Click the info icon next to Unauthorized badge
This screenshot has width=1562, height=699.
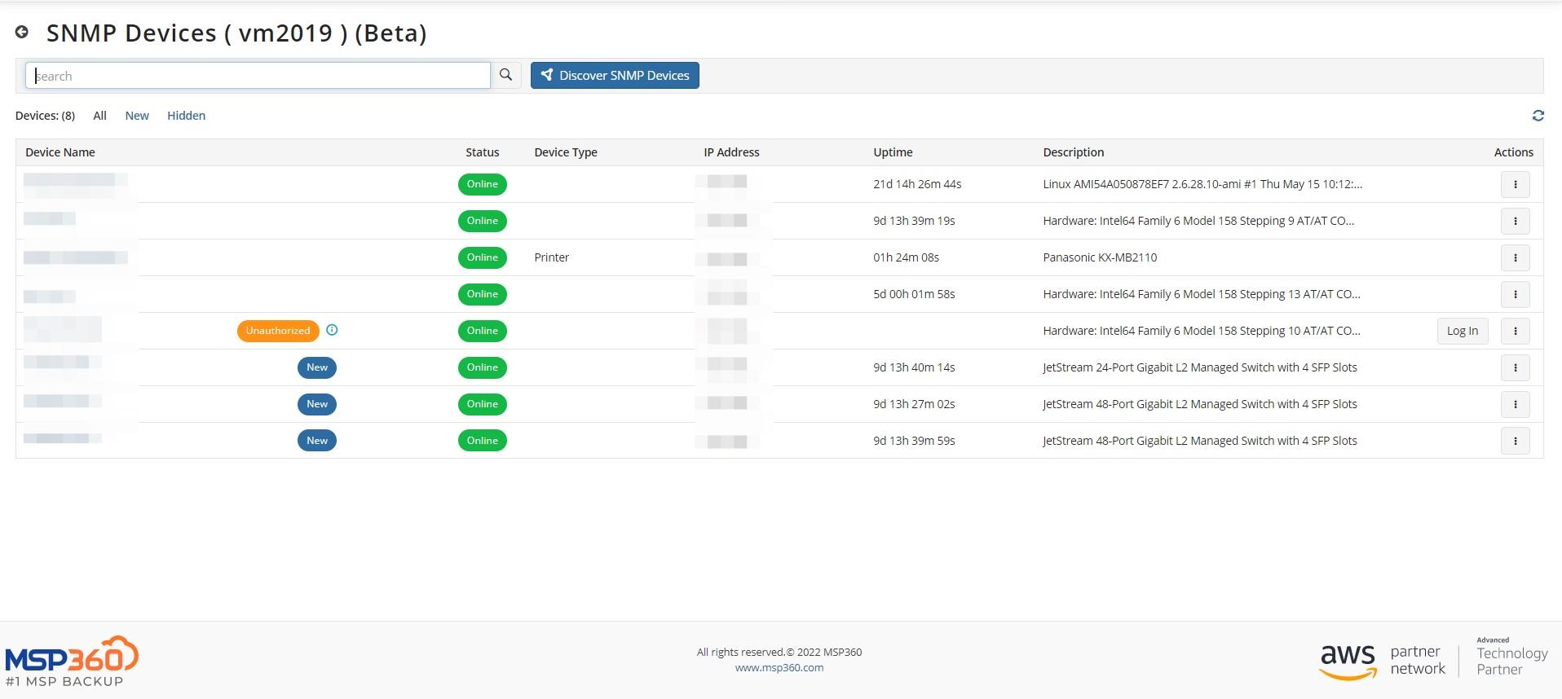(332, 330)
